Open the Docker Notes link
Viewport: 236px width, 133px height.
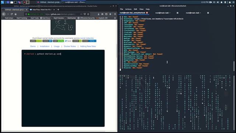coord(70,46)
